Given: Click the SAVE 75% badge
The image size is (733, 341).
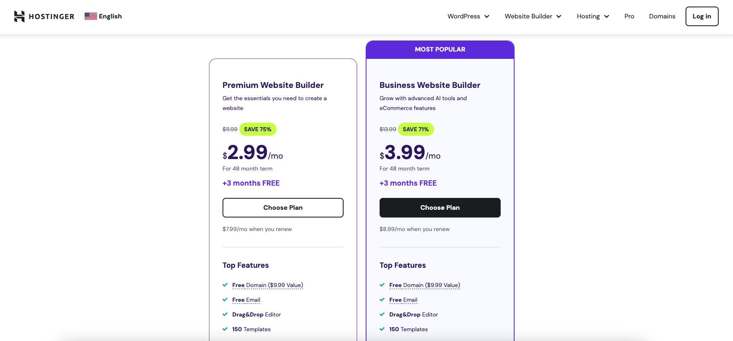Looking at the screenshot, I should pyautogui.click(x=258, y=129).
